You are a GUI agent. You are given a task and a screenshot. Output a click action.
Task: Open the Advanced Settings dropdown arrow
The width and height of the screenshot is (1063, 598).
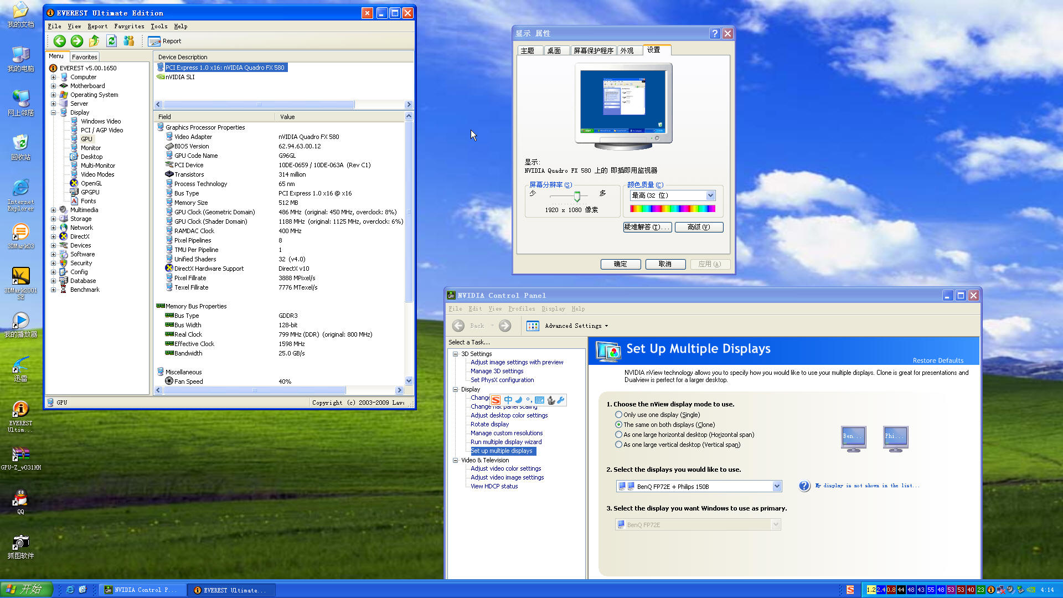coord(606,326)
